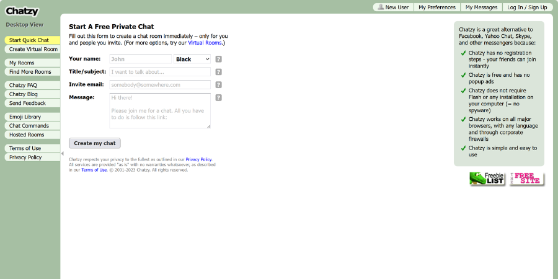Open My Preferences tab
This screenshot has height=279, width=558.
(x=437, y=7)
